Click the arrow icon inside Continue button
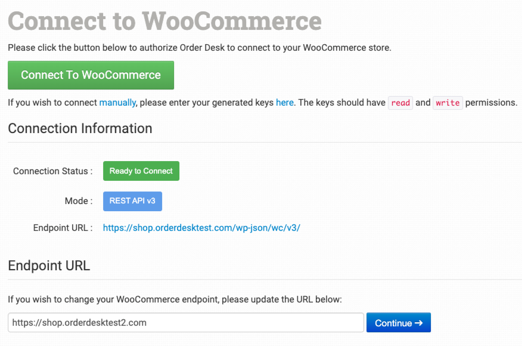 418,323
